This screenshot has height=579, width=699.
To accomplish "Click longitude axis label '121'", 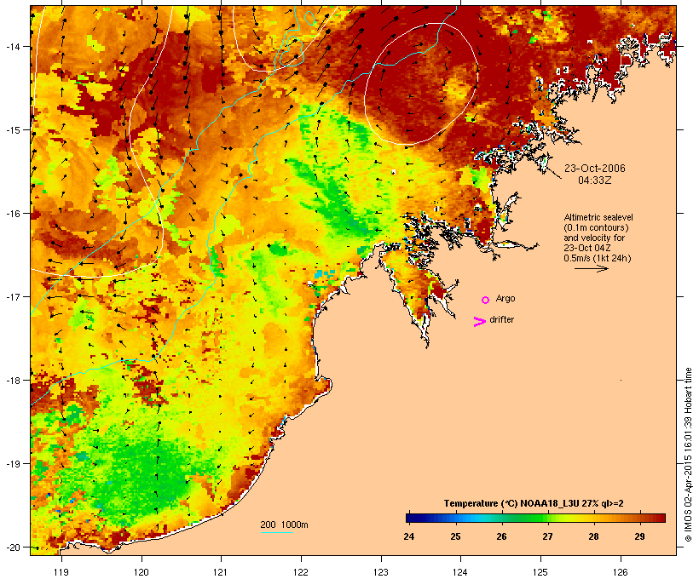I will click(221, 572).
